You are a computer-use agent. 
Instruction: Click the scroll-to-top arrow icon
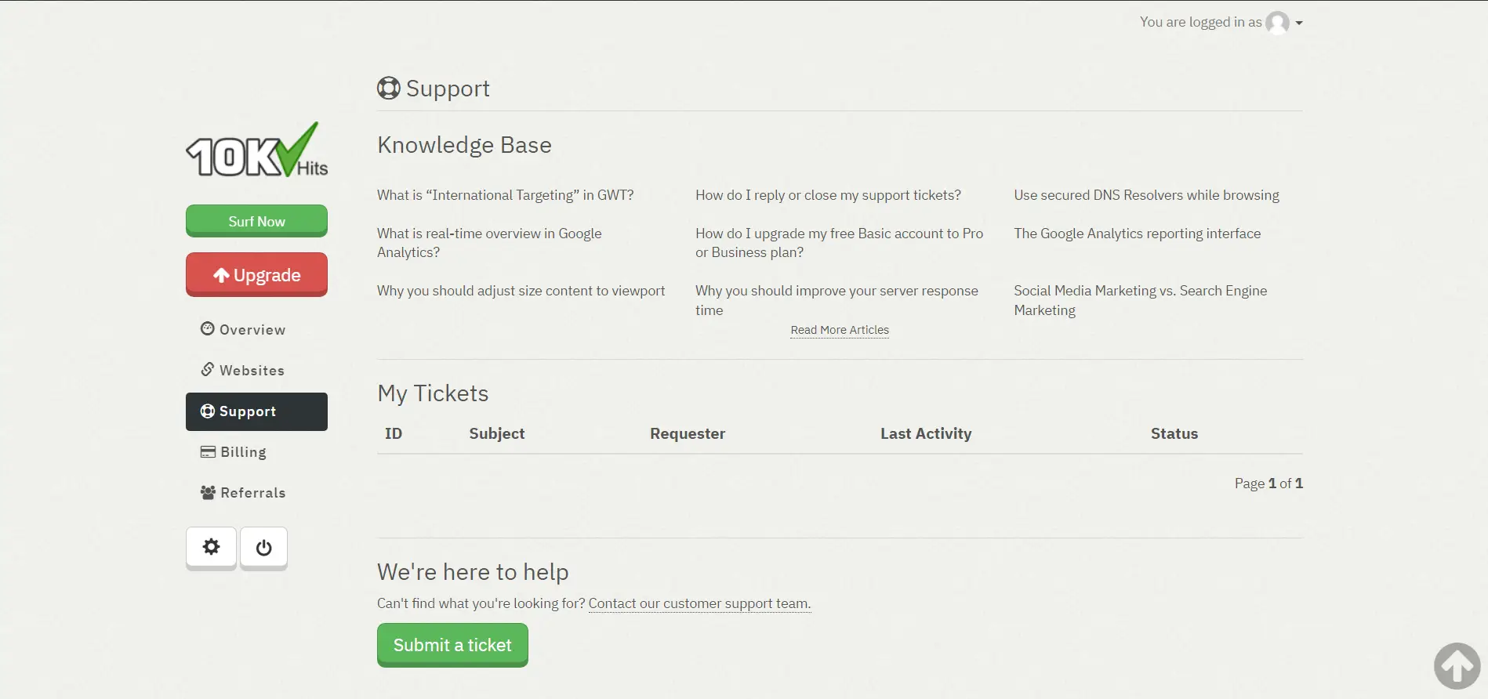pos(1457,666)
